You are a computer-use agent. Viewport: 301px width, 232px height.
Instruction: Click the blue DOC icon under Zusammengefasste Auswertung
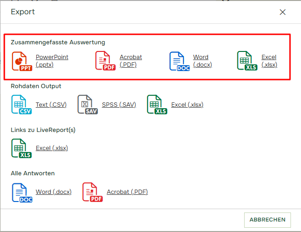pyautogui.click(x=180, y=61)
